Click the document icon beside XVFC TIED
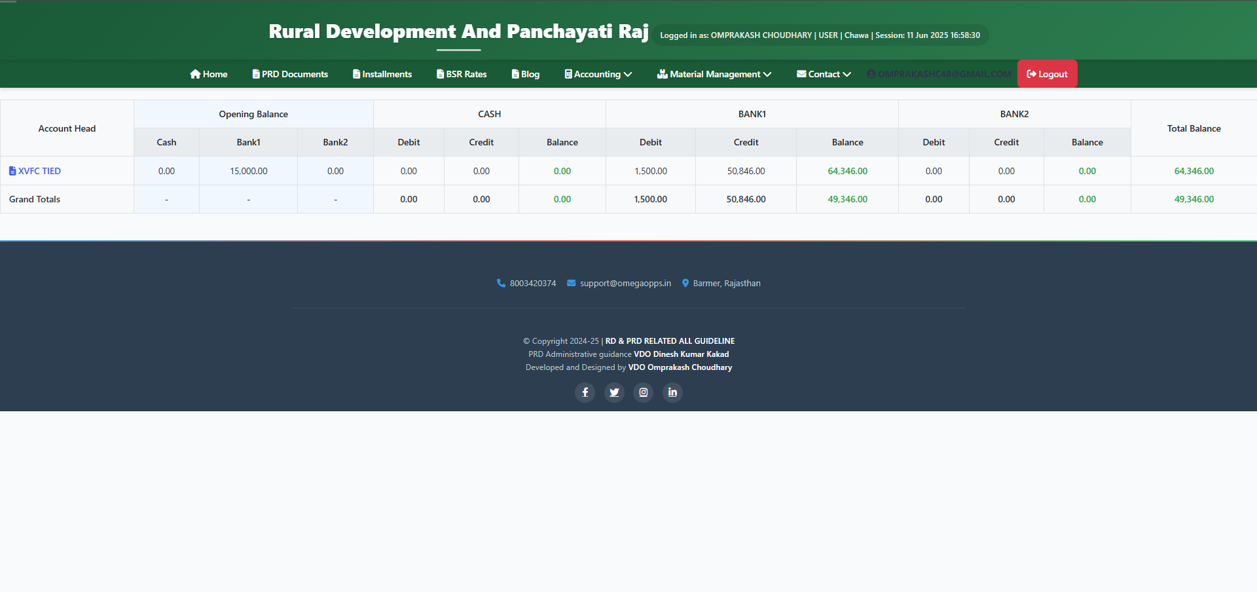1257x592 pixels. pos(12,170)
